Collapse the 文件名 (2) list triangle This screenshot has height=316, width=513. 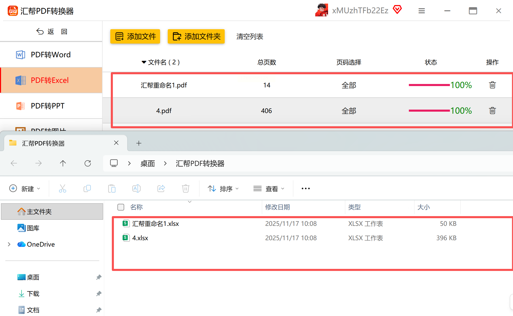(144, 62)
